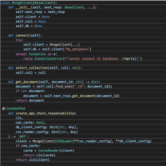Click CacheReader in the cache assignment
This screenshot has height=166, width=166.
point(49,151)
